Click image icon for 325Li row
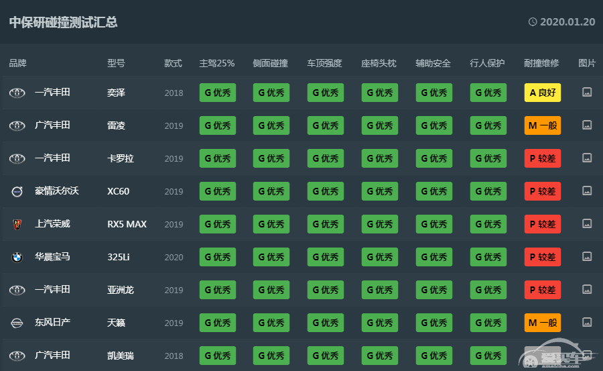603x371 pixels. pos(587,256)
